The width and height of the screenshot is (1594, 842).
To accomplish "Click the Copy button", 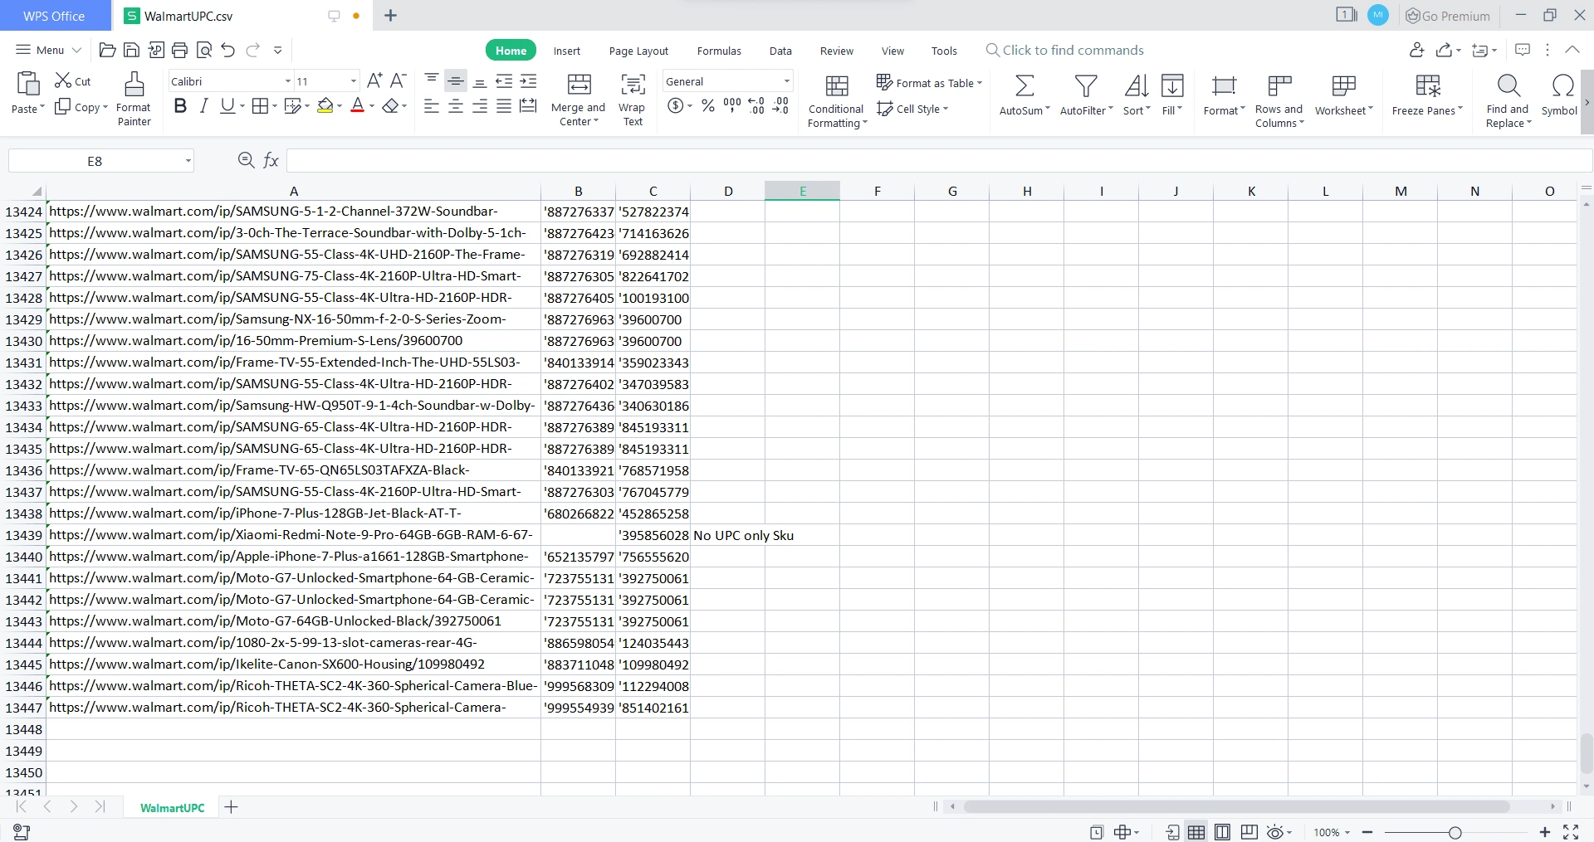I will [x=81, y=107].
